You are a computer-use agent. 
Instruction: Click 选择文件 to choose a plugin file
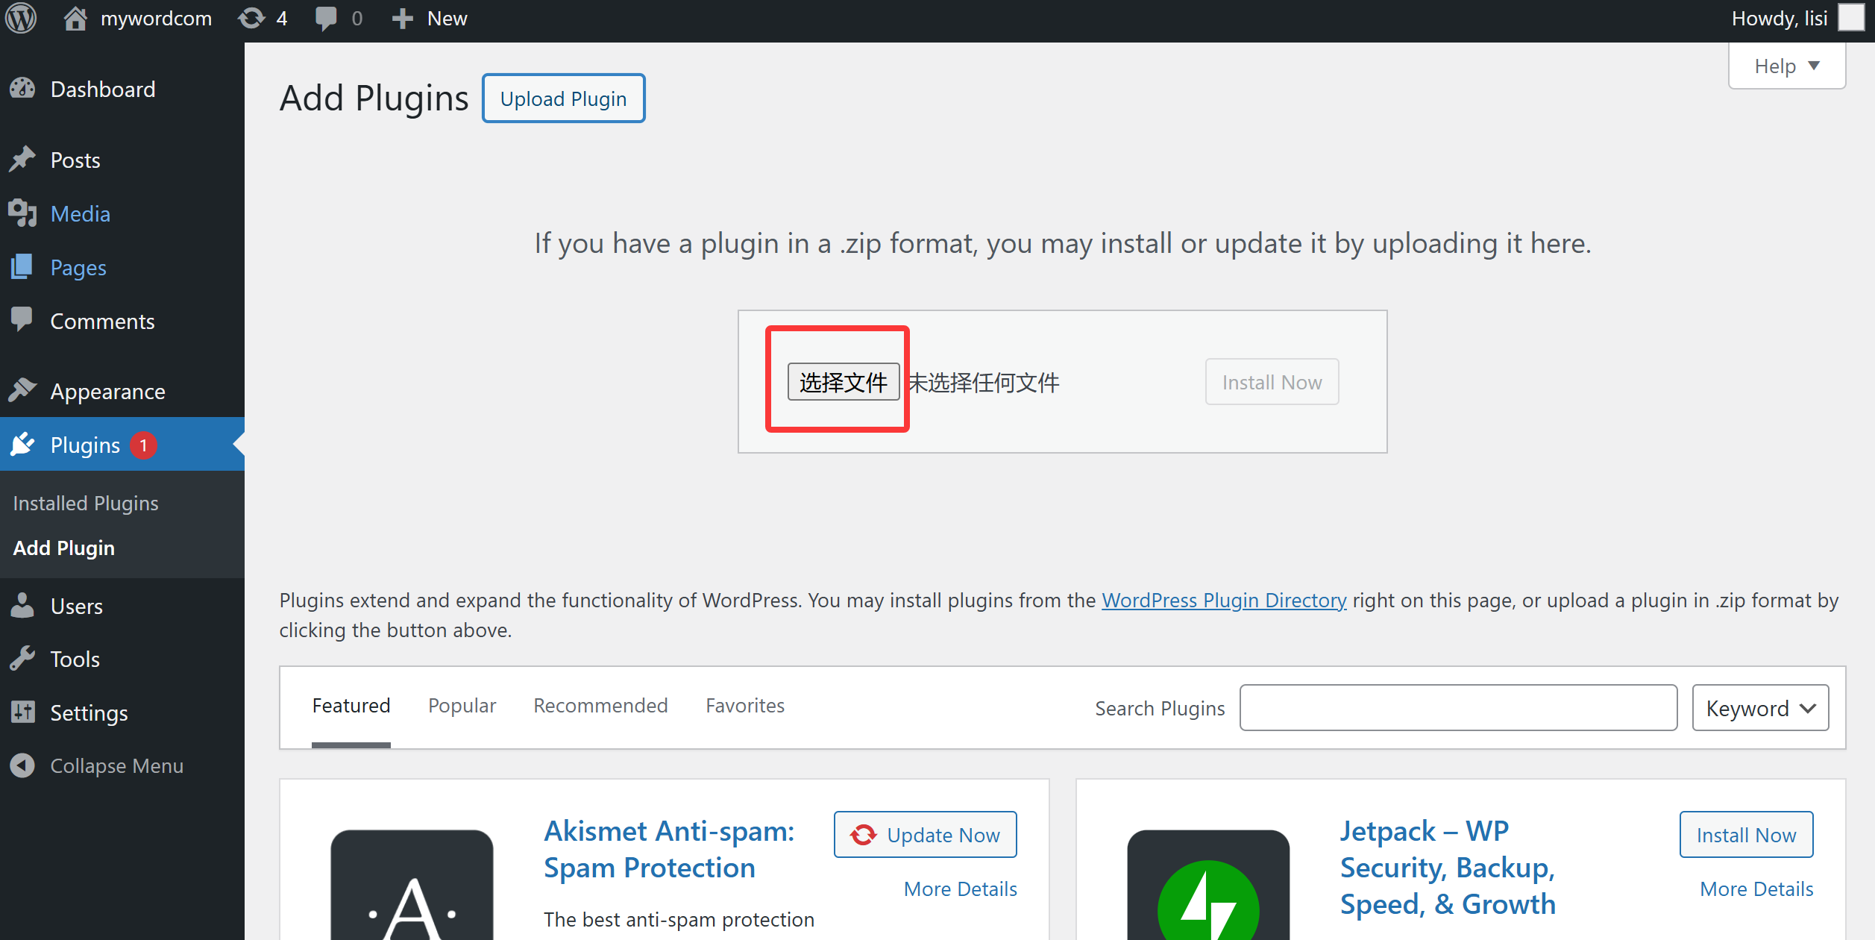click(842, 381)
